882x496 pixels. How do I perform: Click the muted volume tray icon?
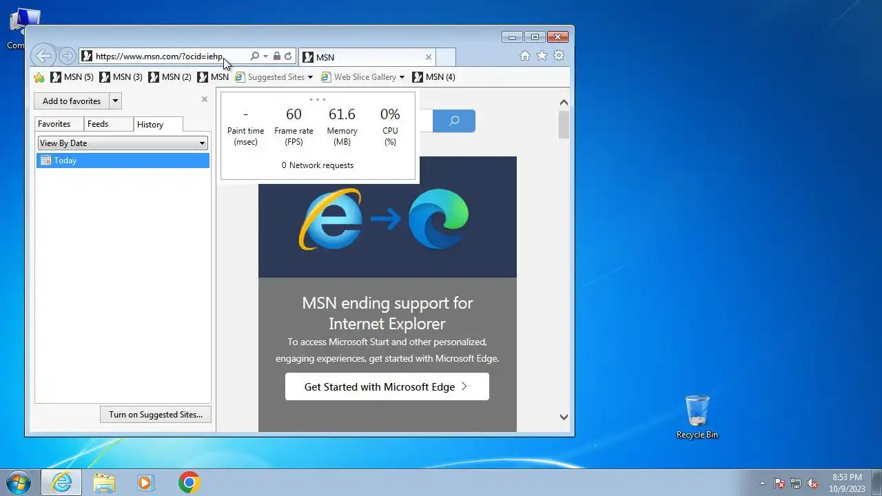(812, 483)
